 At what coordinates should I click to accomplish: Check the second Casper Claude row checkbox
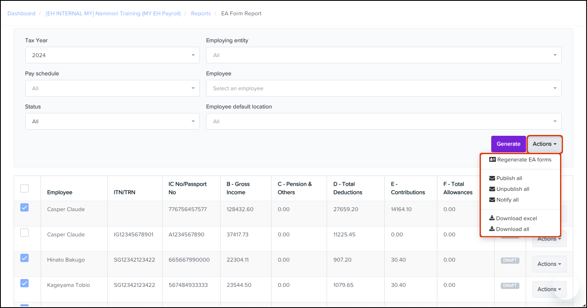click(x=24, y=233)
